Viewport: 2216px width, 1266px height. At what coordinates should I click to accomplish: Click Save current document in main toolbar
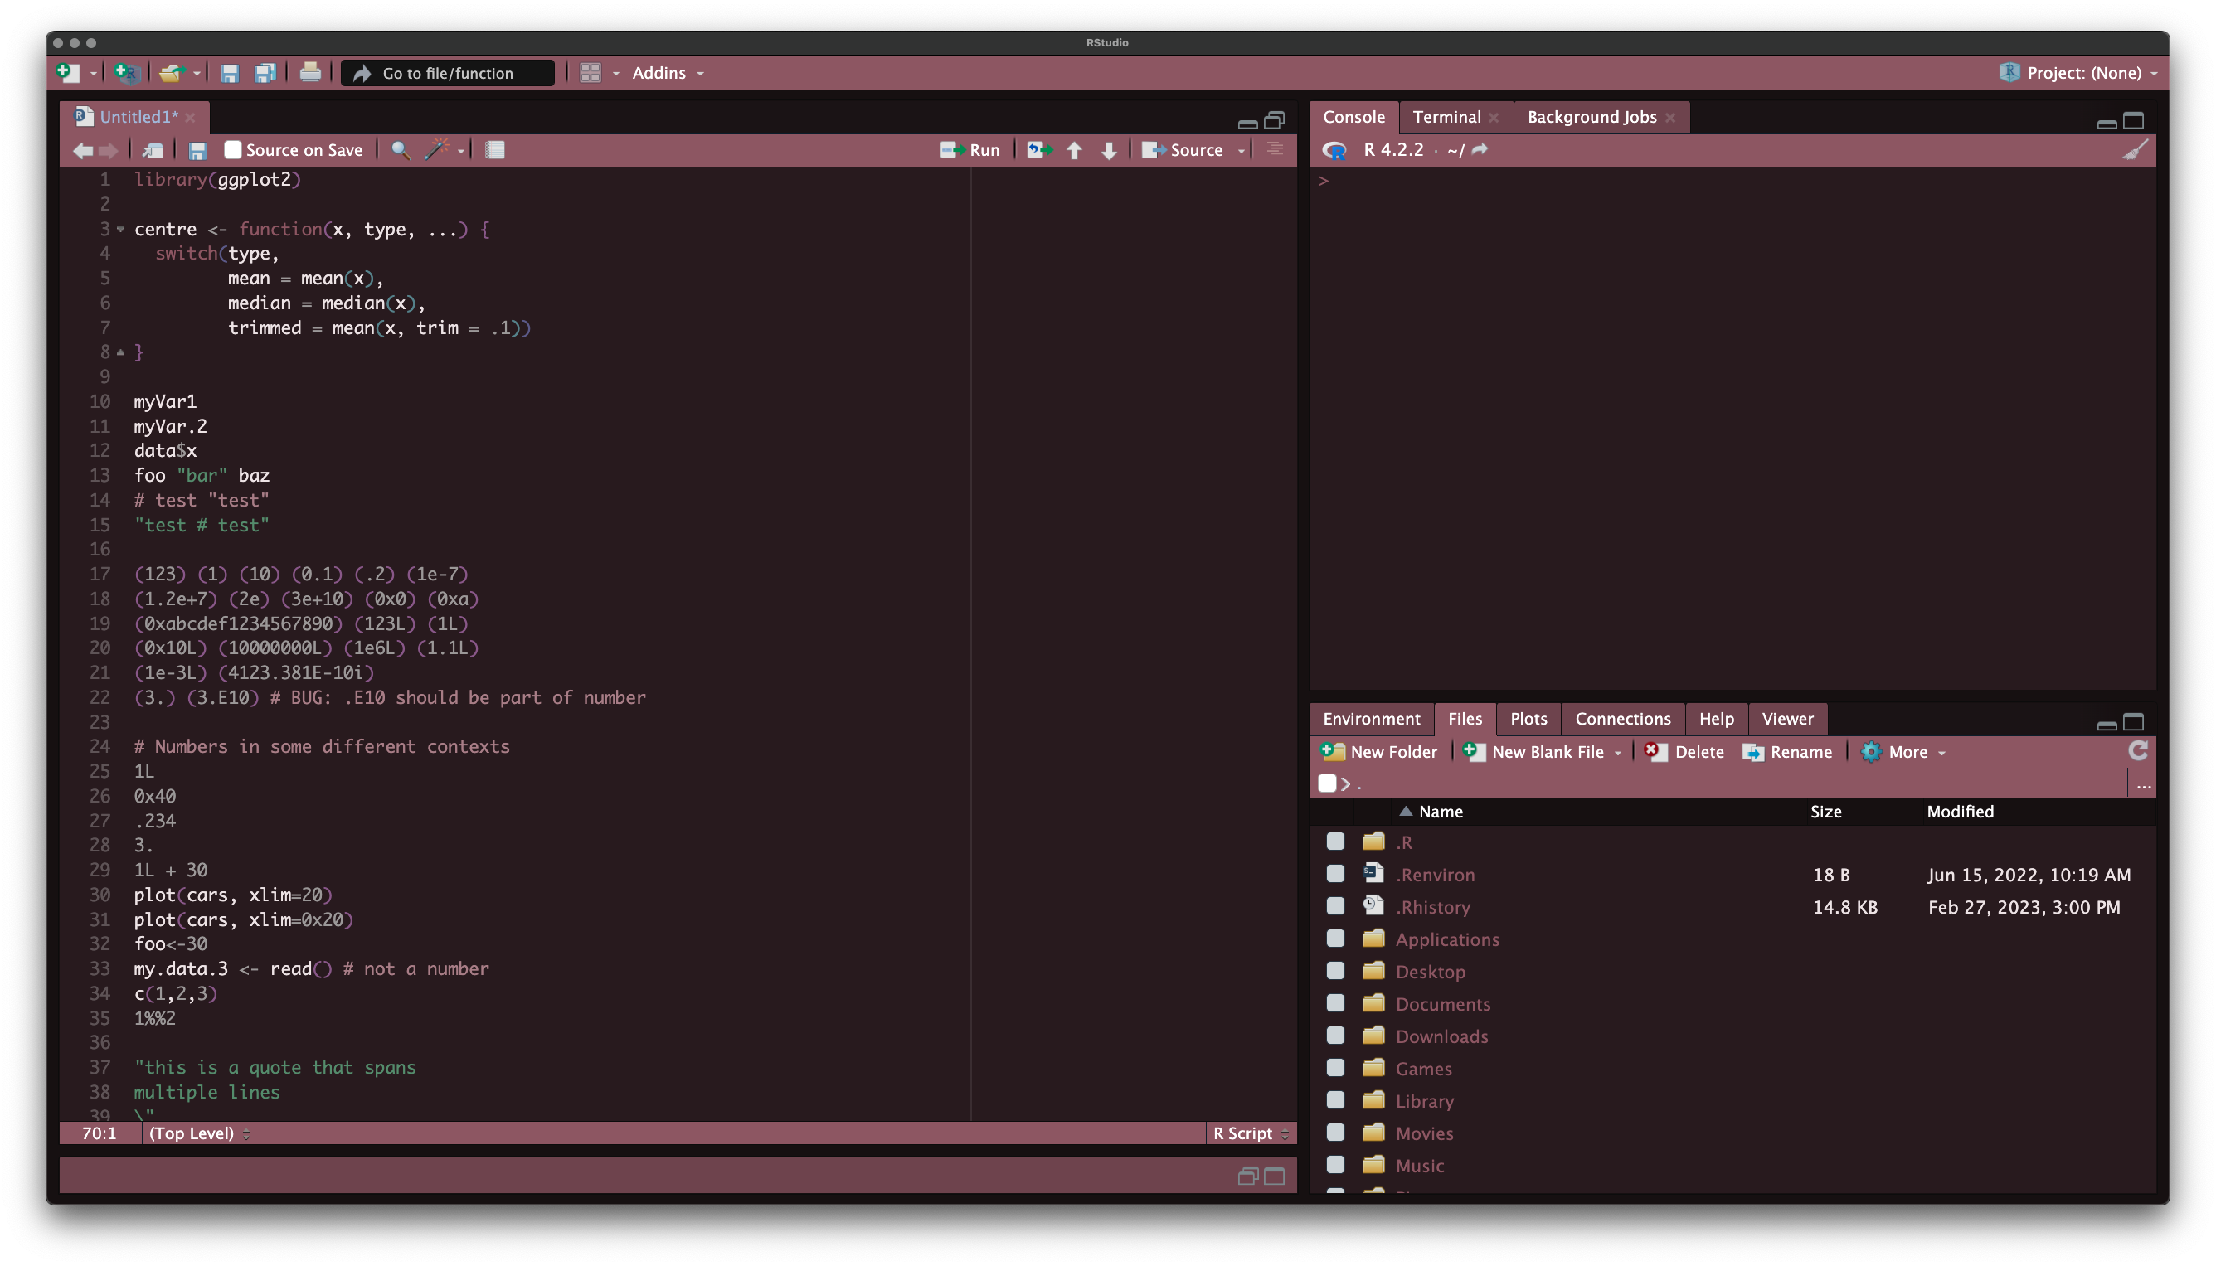pos(230,73)
